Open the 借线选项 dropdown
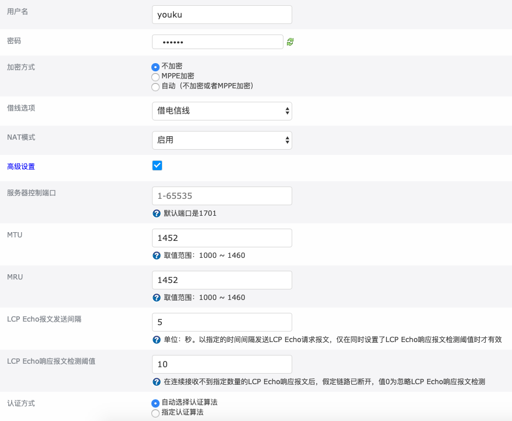 [x=222, y=111]
